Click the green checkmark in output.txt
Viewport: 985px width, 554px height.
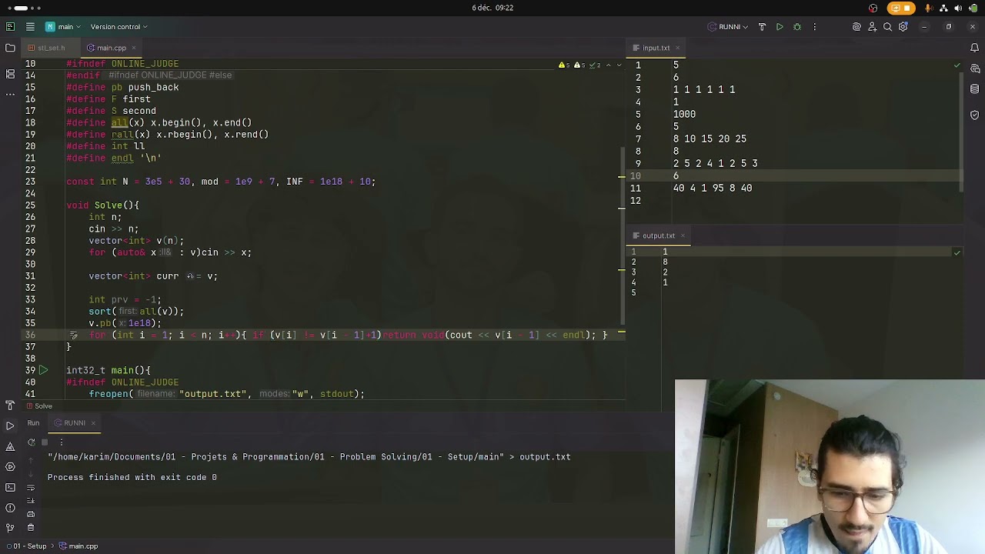pyautogui.click(x=957, y=252)
